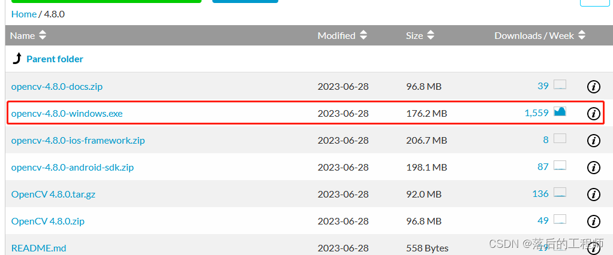Open the Parent folder link

coord(55,59)
